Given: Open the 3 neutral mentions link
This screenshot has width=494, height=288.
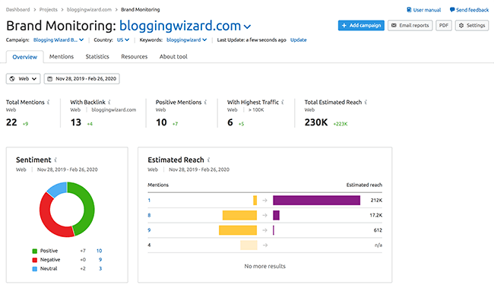Looking at the screenshot, I should point(100,268).
